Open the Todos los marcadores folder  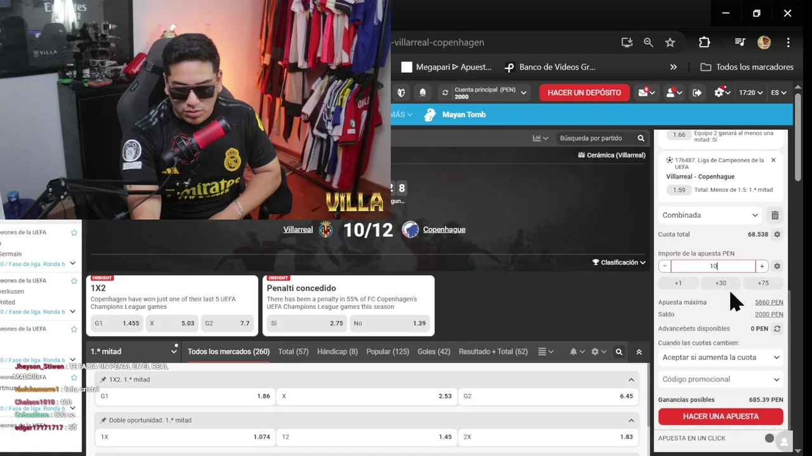(x=747, y=67)
